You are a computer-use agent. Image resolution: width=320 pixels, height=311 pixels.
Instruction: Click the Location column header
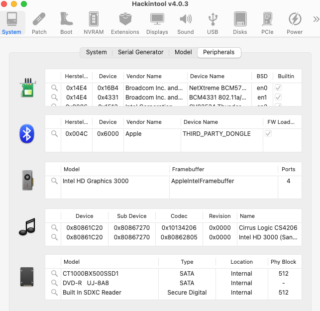[x=242, y=262]
